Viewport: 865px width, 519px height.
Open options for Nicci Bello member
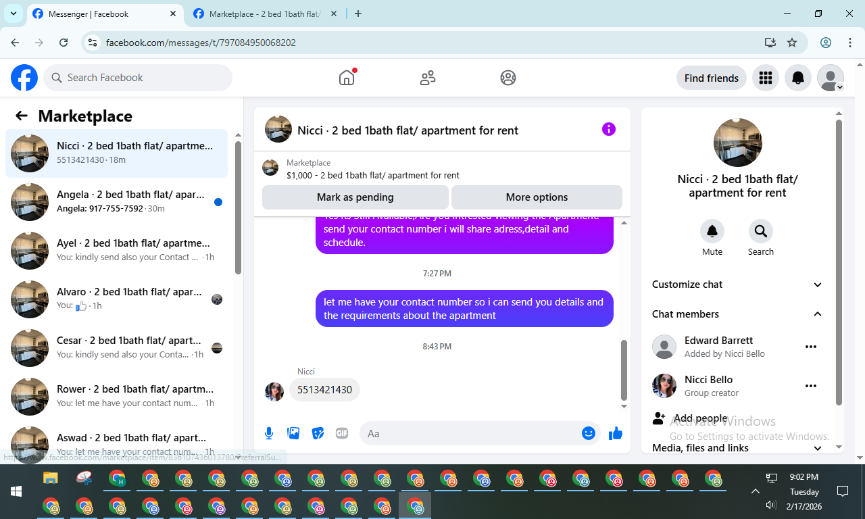(811, 386)
